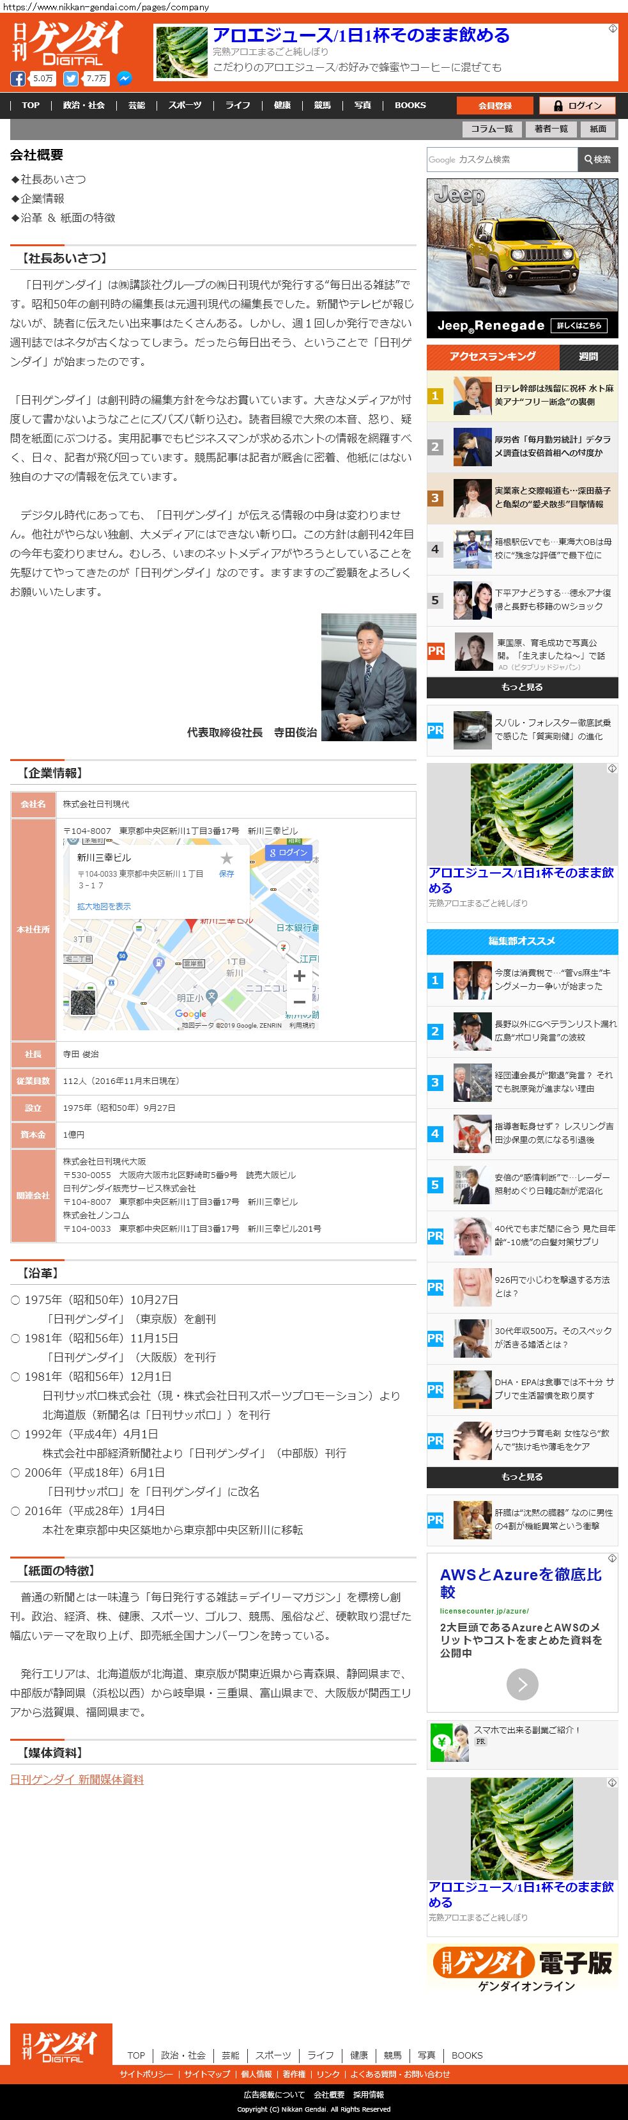Open the 紙面 button
The width and height of the screenshot is (628, 2120).
tap(599, 129)
